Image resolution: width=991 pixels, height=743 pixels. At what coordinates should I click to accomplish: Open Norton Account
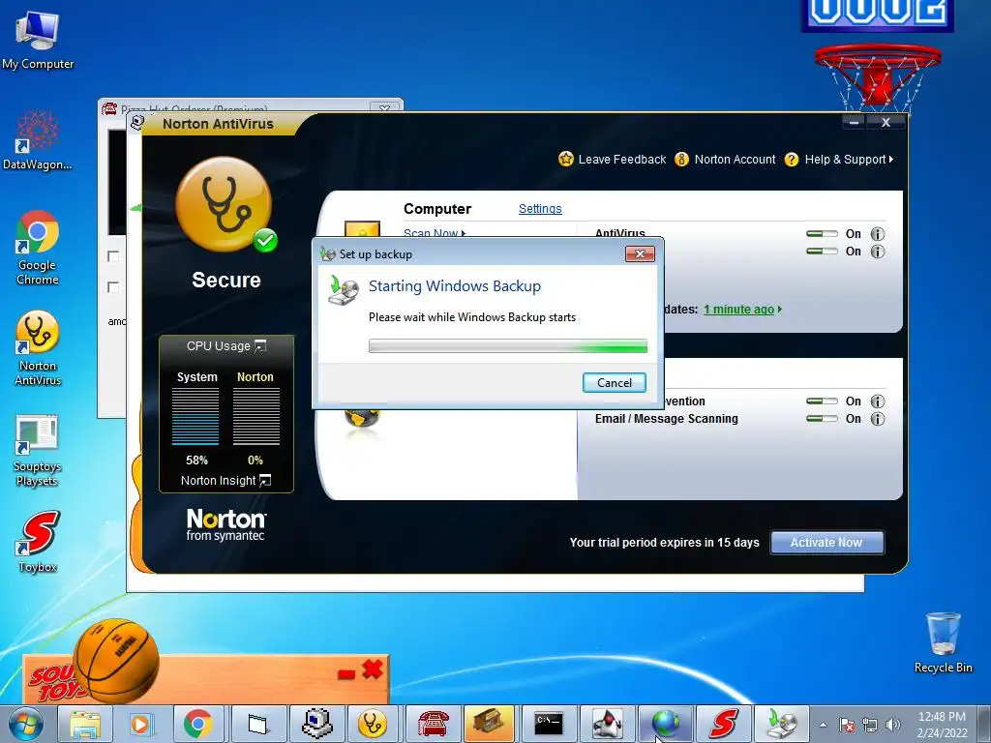[725, 160]
